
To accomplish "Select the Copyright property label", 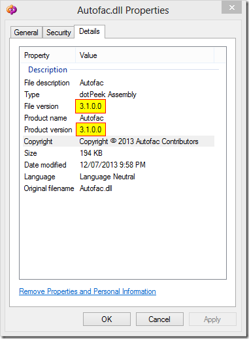I will [38, 141].
